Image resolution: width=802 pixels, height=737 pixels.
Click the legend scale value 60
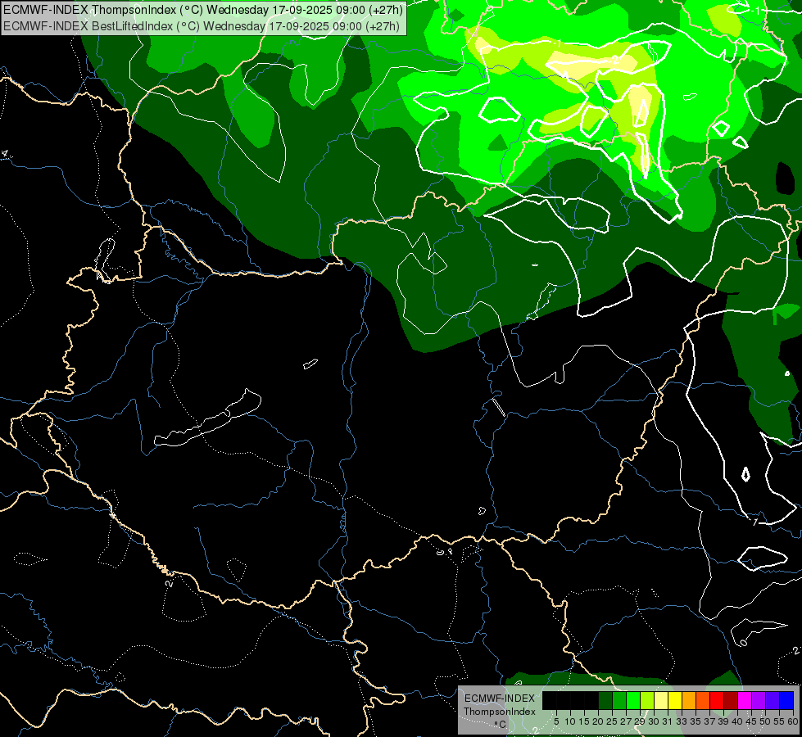pos(793,721)
